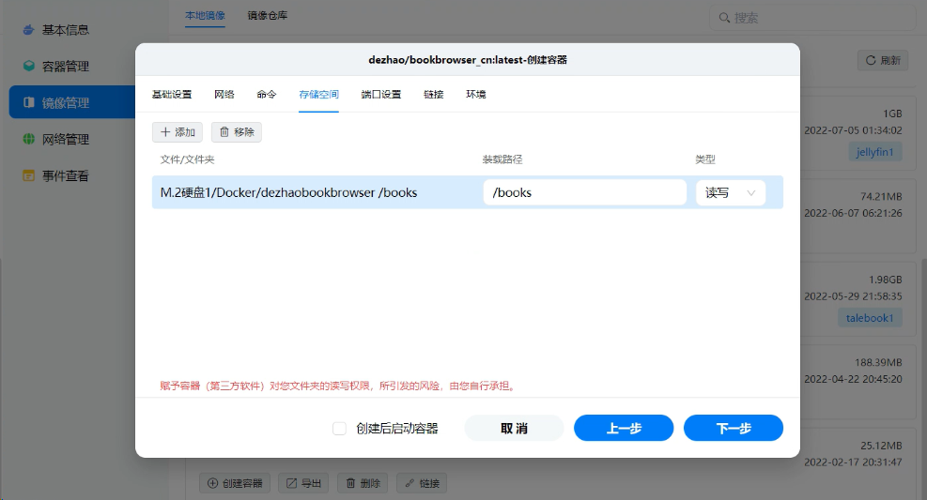
Task: Open the 端口设置 tab
Action: 381,95
